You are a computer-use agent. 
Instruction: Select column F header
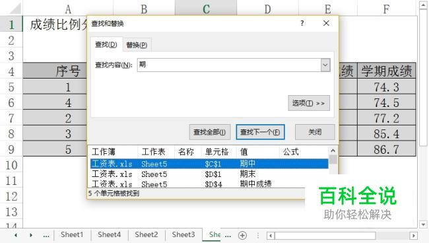[386, 9]
